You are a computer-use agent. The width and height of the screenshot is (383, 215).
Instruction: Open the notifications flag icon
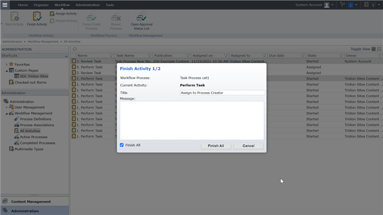point(342,5)
